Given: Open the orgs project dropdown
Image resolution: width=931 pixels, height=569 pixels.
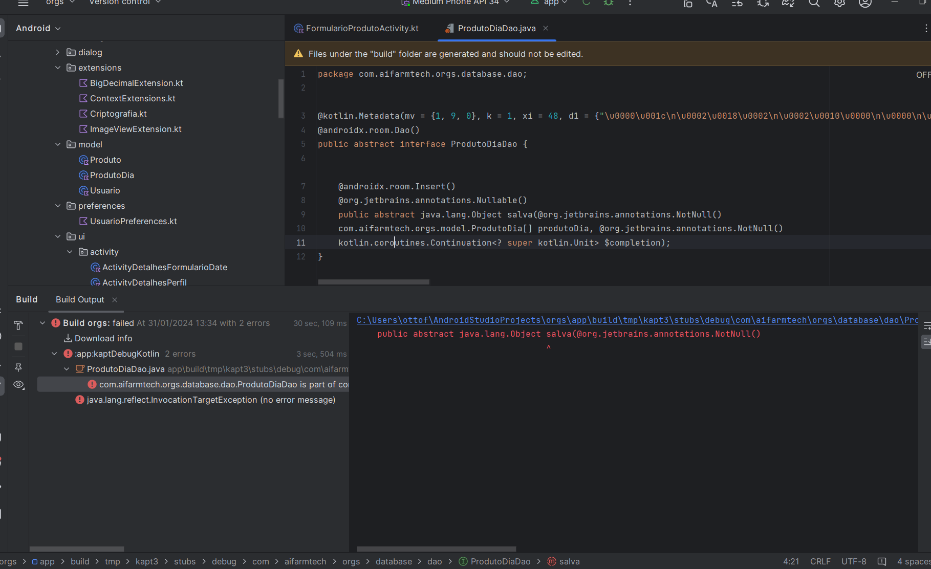Looking at the screenshot, I should [x=60, y=3].
